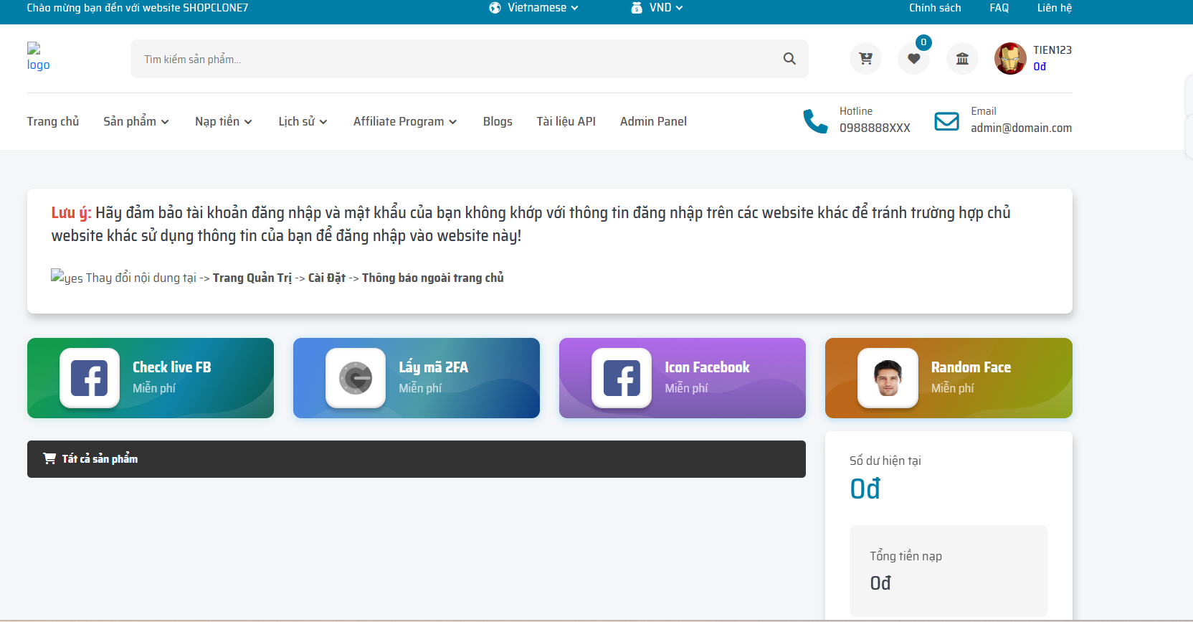Click the hotline phone icon
The height and width of the screenshot is (622, 1193).
pos(815,121)
